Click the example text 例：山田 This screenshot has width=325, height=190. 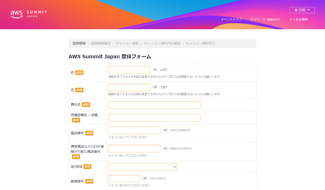click(160, 70)
